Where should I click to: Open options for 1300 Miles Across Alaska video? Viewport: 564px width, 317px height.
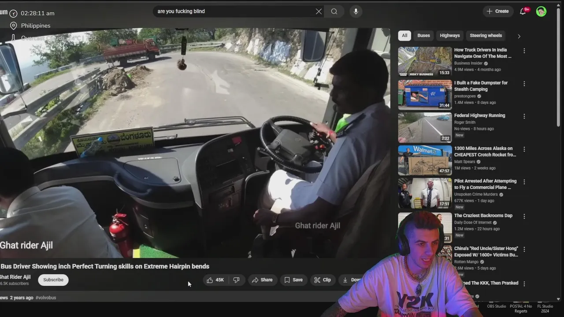524,149
